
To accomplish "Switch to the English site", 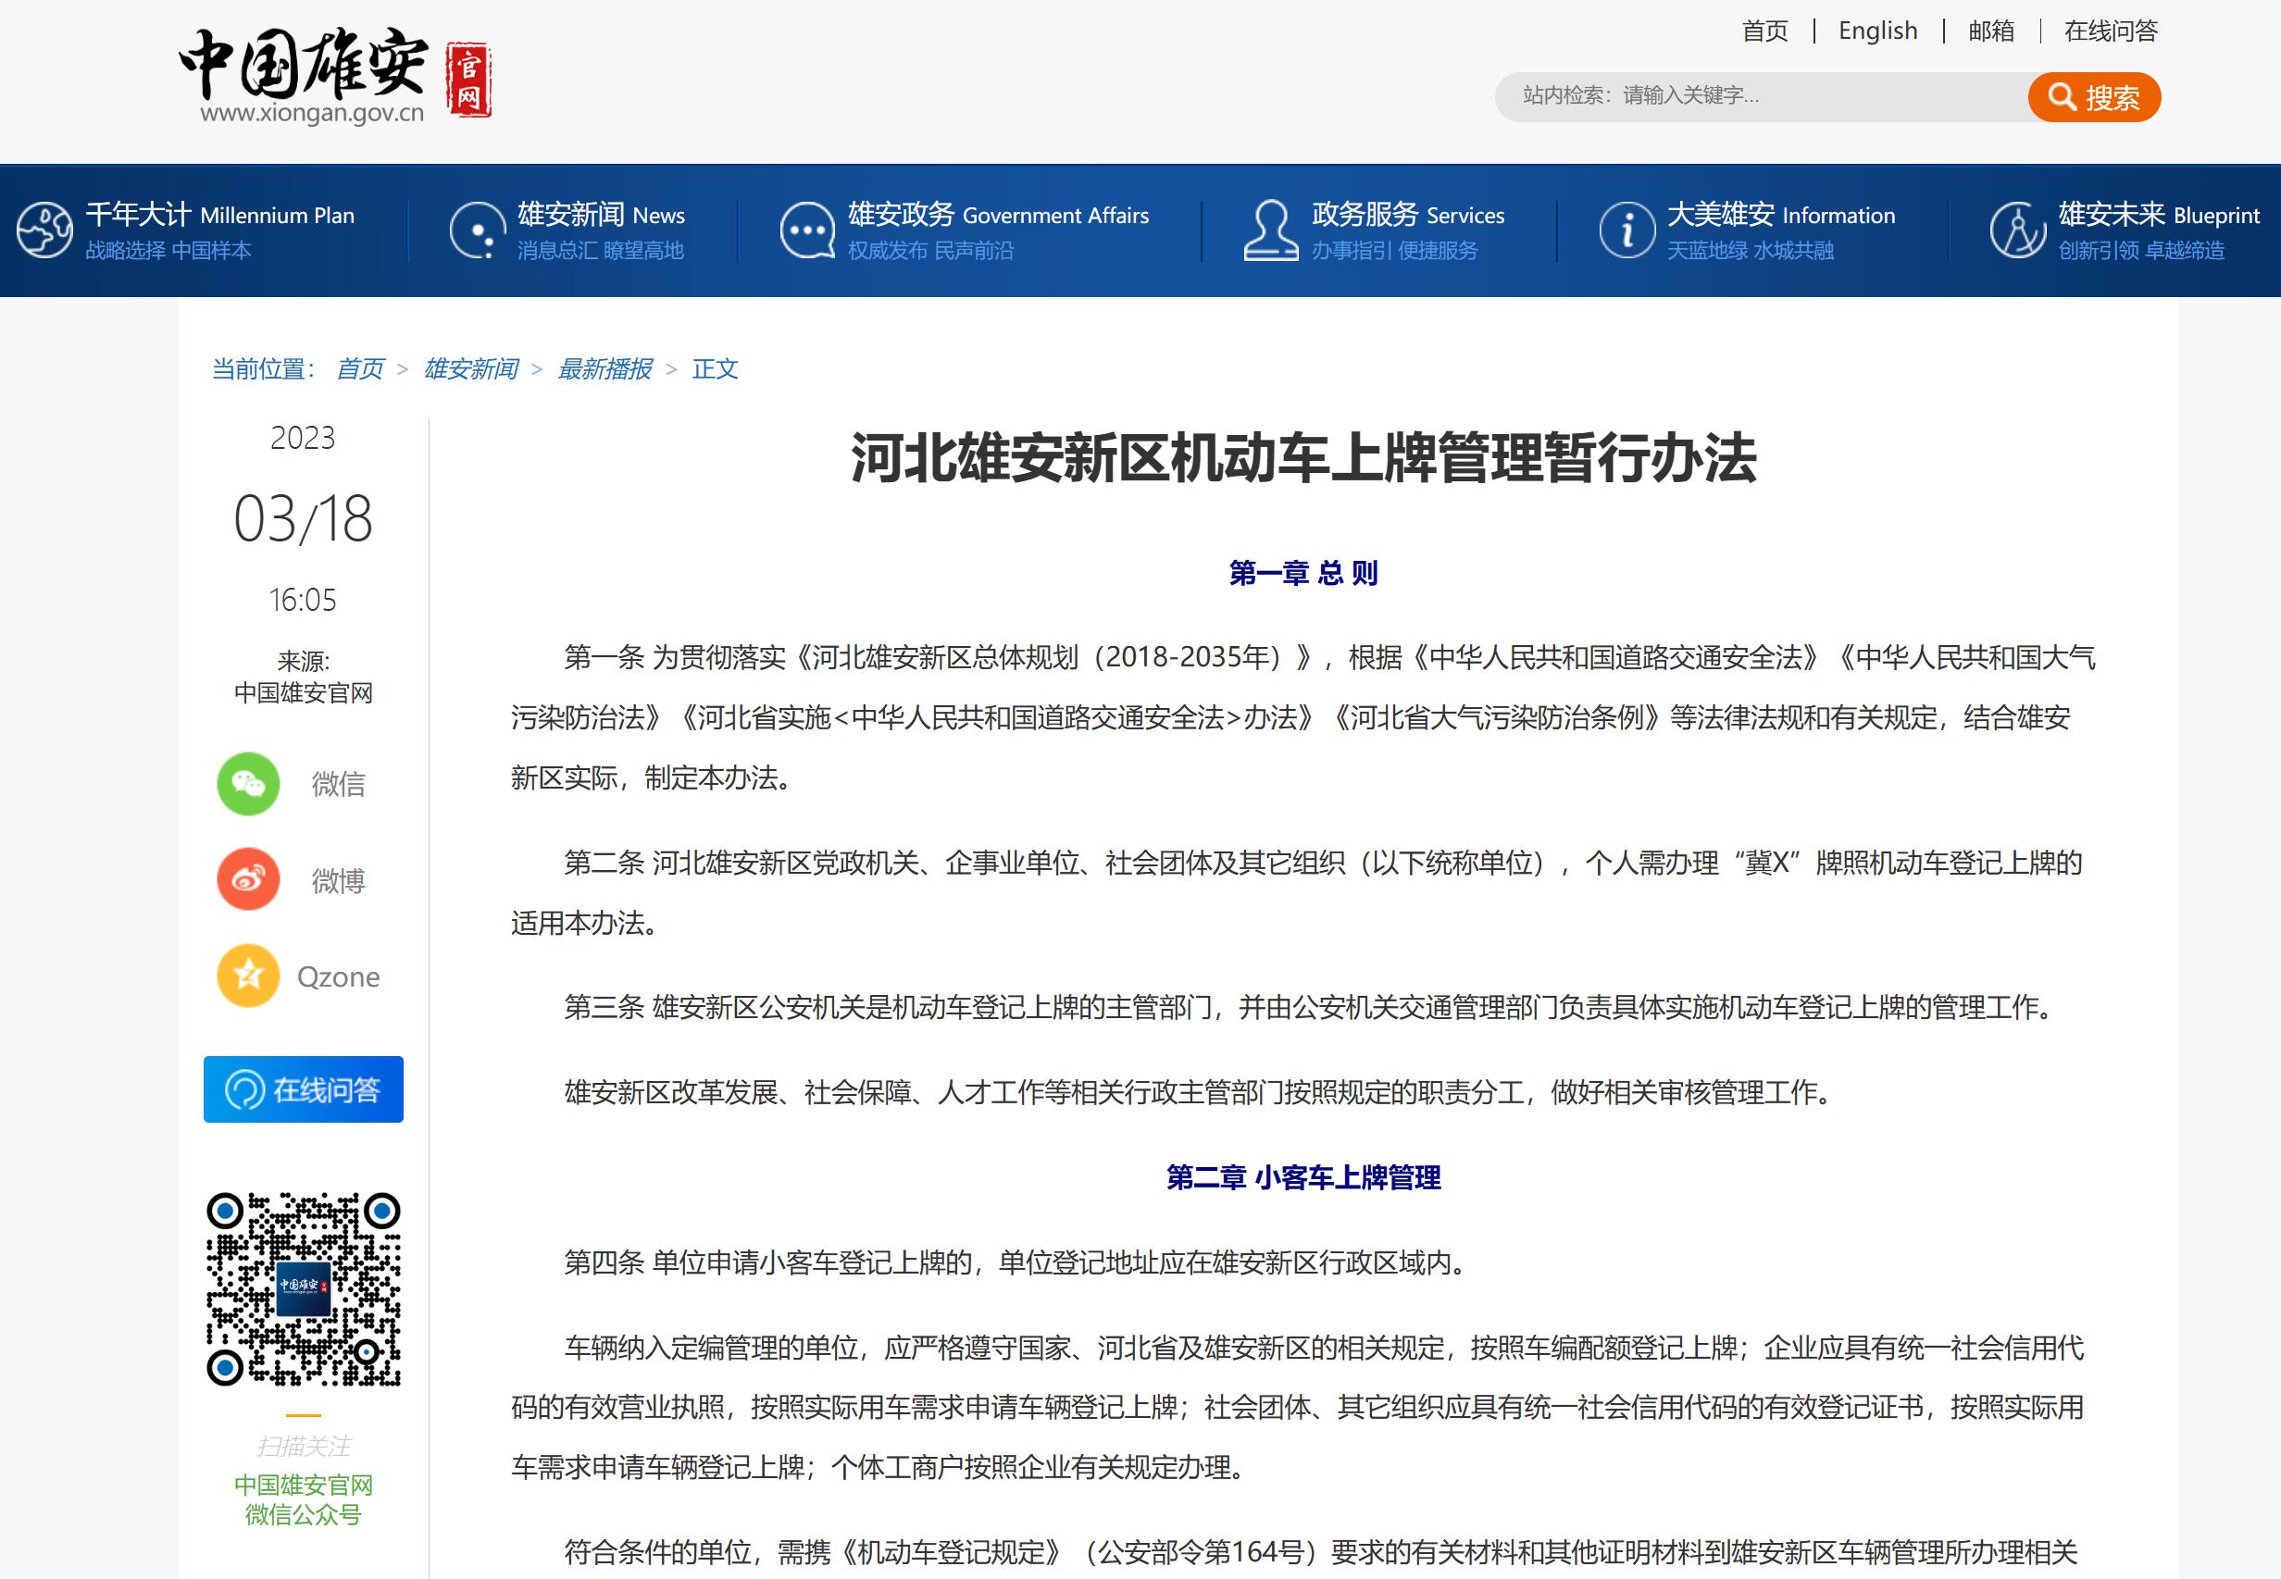I will pos(1877,31).
